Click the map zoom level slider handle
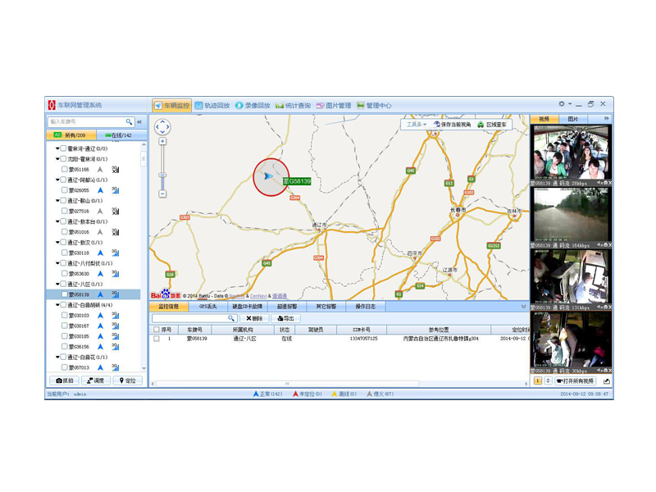This screenshot has height=492, width=656. click(162, 174)
